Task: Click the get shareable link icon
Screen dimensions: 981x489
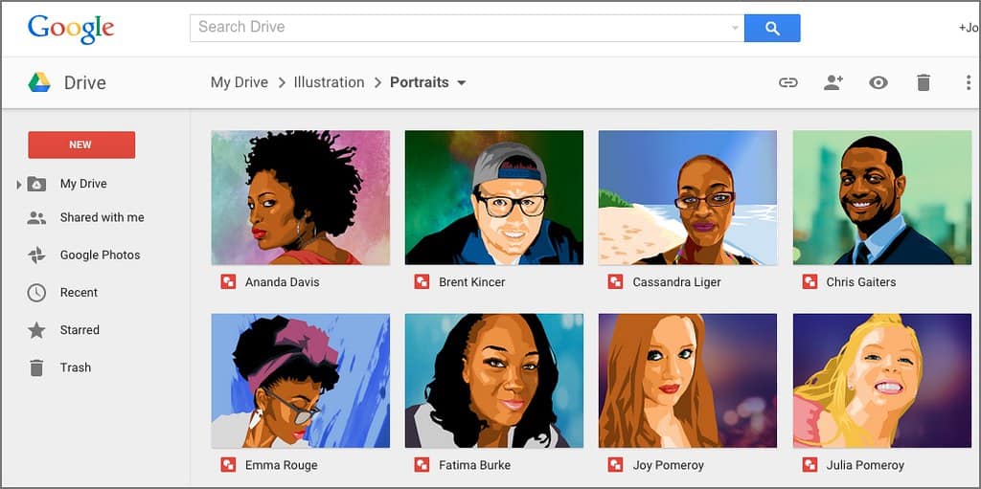Action: pos(787,83)
